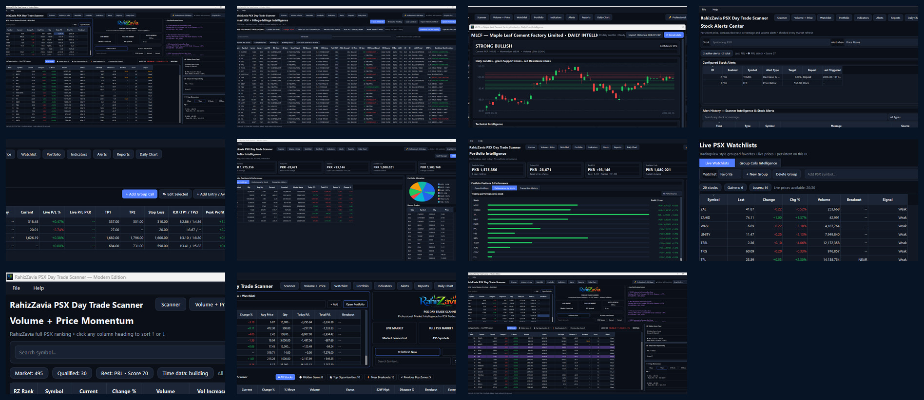Focus the "Add PSX symbol" field
The width and height of the screenshot is (924, 400).
(861, 174)
